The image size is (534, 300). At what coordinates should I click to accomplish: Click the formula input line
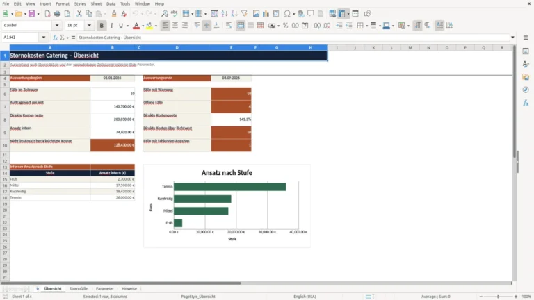coord(293,37)
